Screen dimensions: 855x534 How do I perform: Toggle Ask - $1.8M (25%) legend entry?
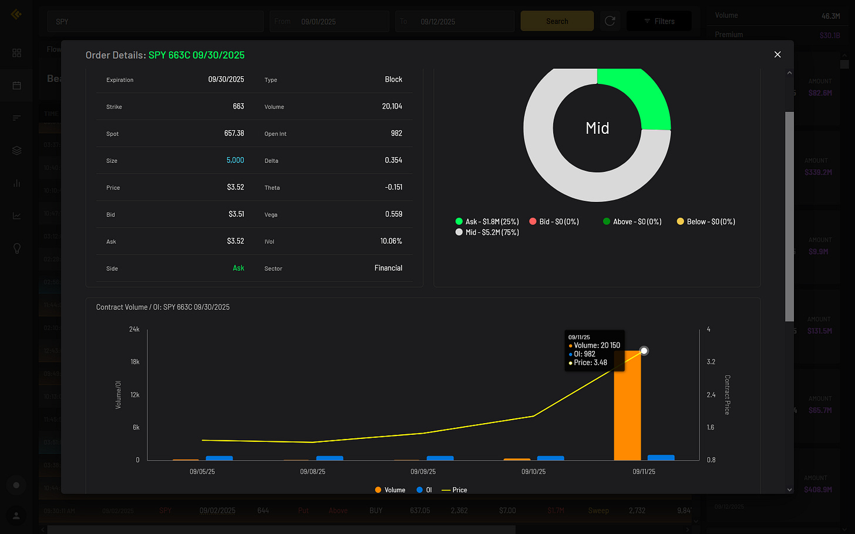(487, 222)
